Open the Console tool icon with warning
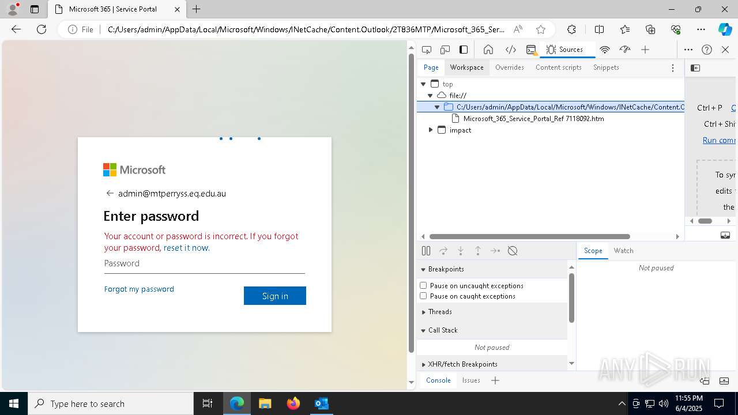The image size is (738, 415). pos(531,50)
